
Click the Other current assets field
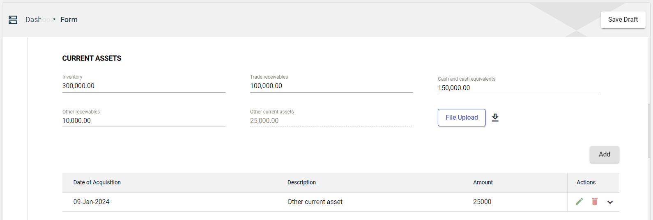coord(331,121)
